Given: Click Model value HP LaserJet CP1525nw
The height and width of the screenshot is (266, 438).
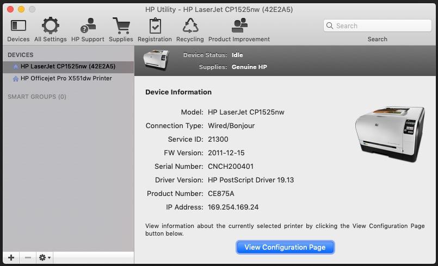Looking at the screenshot, I should (246, 112).
